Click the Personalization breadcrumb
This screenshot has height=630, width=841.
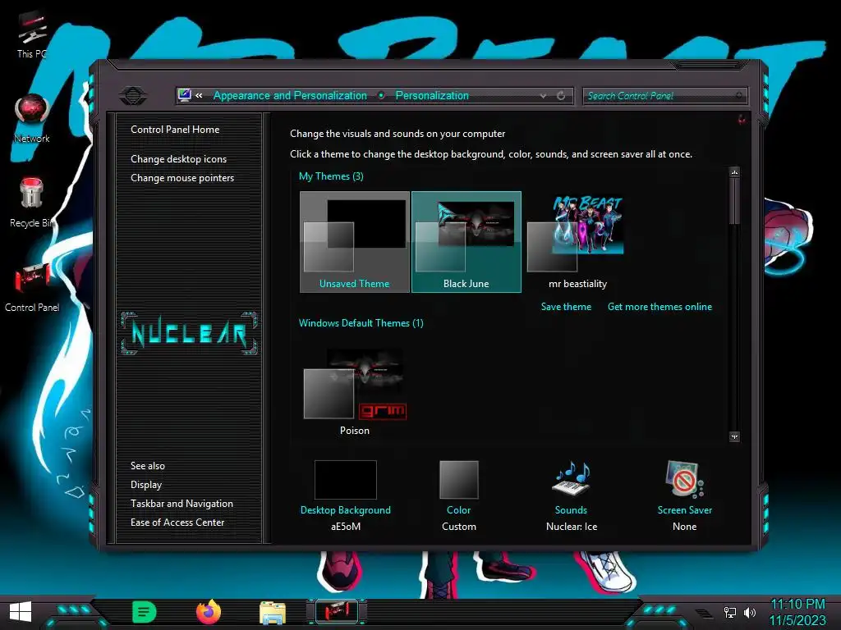coord(432,95)
